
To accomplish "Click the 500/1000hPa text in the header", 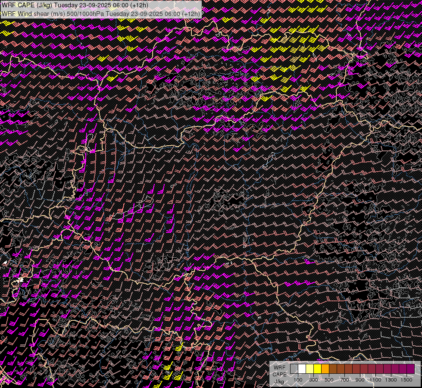I will coord(85,14).
